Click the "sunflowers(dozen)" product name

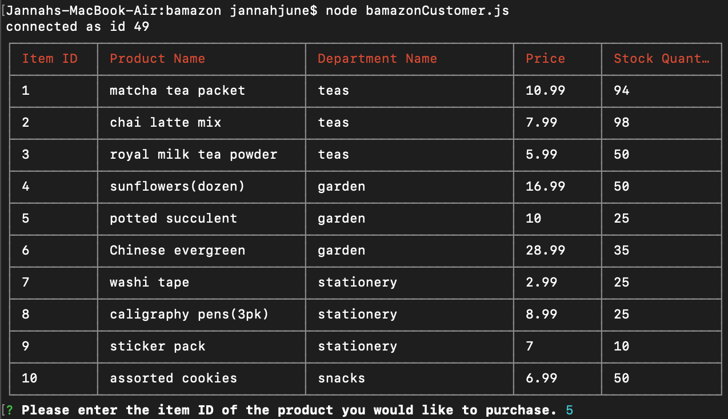(177, 187)
